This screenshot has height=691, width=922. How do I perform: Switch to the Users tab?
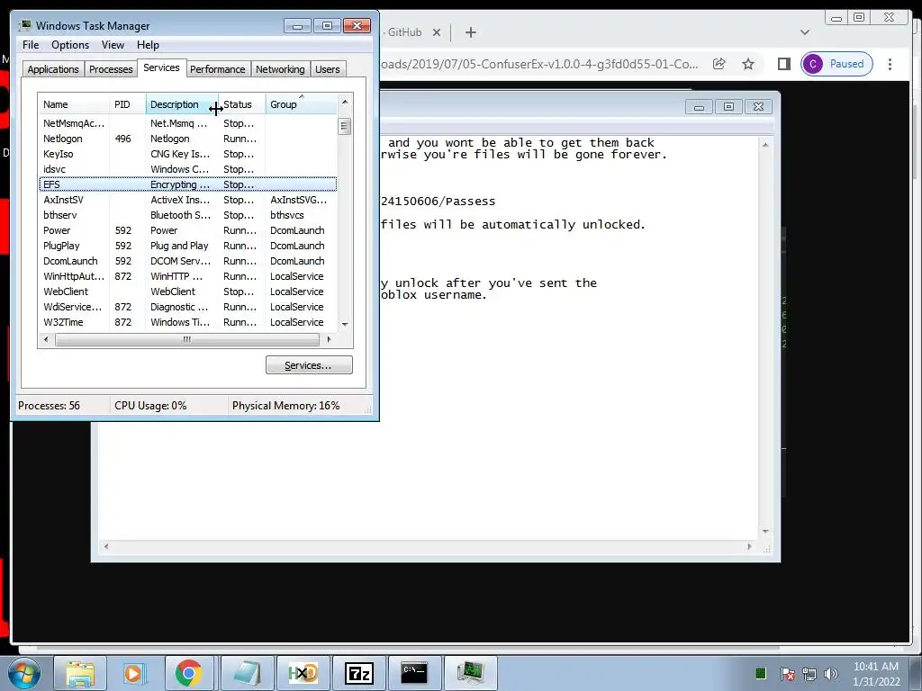tap(328, 69)
